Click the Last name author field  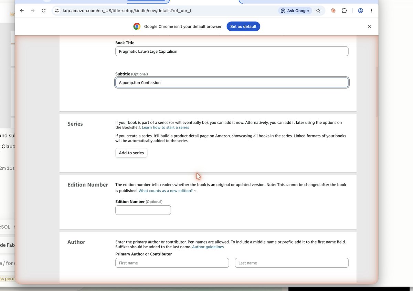coord(292,263)
